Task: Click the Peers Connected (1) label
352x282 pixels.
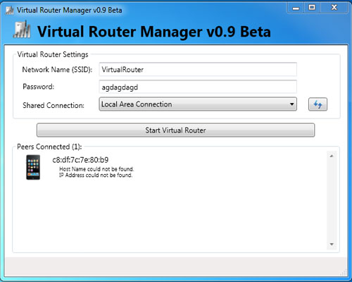Action: pos(49,147)
